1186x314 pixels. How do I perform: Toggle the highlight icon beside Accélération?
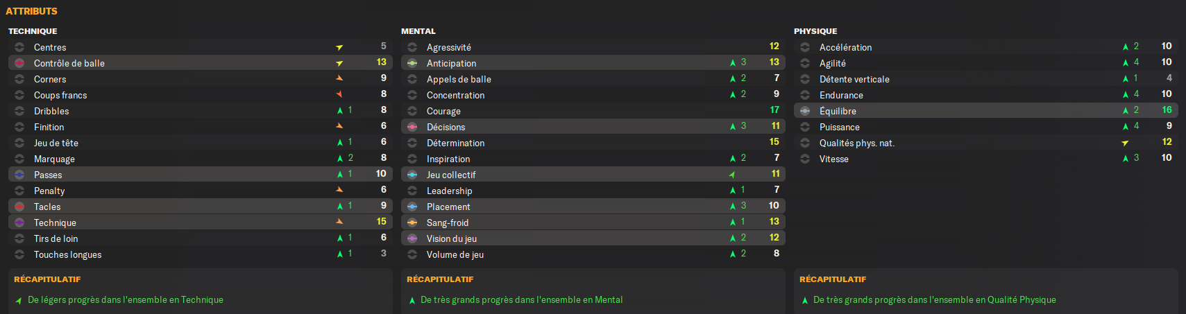[805, 47]
